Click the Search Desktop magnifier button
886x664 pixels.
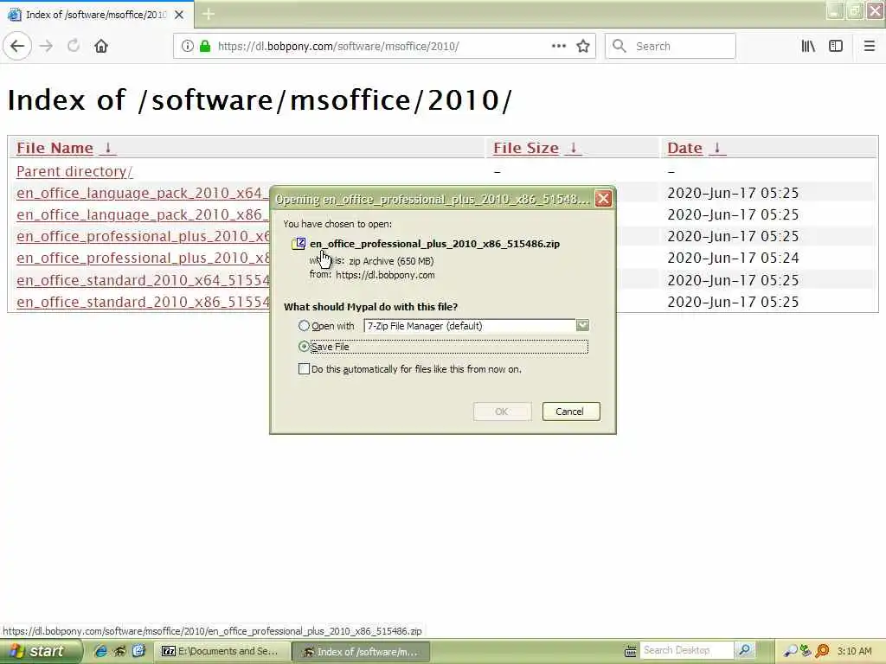744,650
